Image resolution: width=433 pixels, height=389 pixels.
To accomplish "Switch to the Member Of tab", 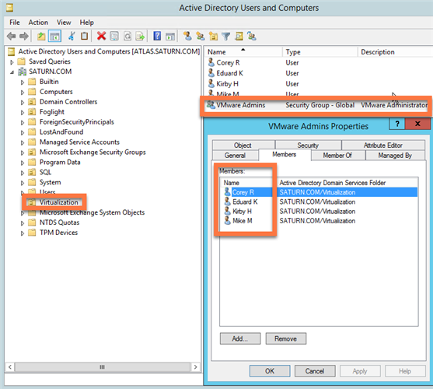I will [337, 156].
